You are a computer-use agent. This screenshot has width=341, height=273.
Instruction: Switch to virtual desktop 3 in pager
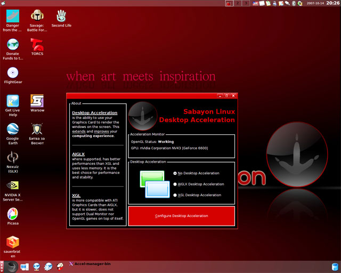pos(246,3)
